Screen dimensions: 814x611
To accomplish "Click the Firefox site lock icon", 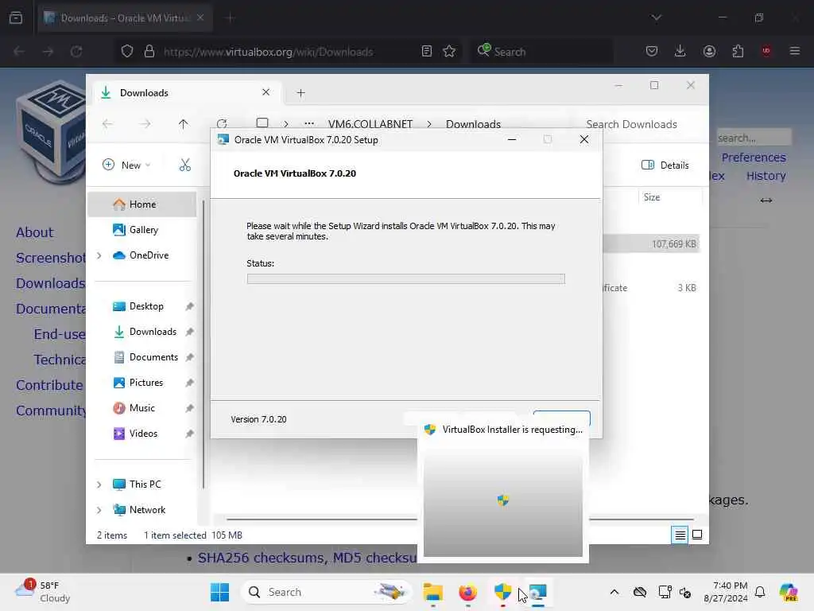I will coord(149,52).
